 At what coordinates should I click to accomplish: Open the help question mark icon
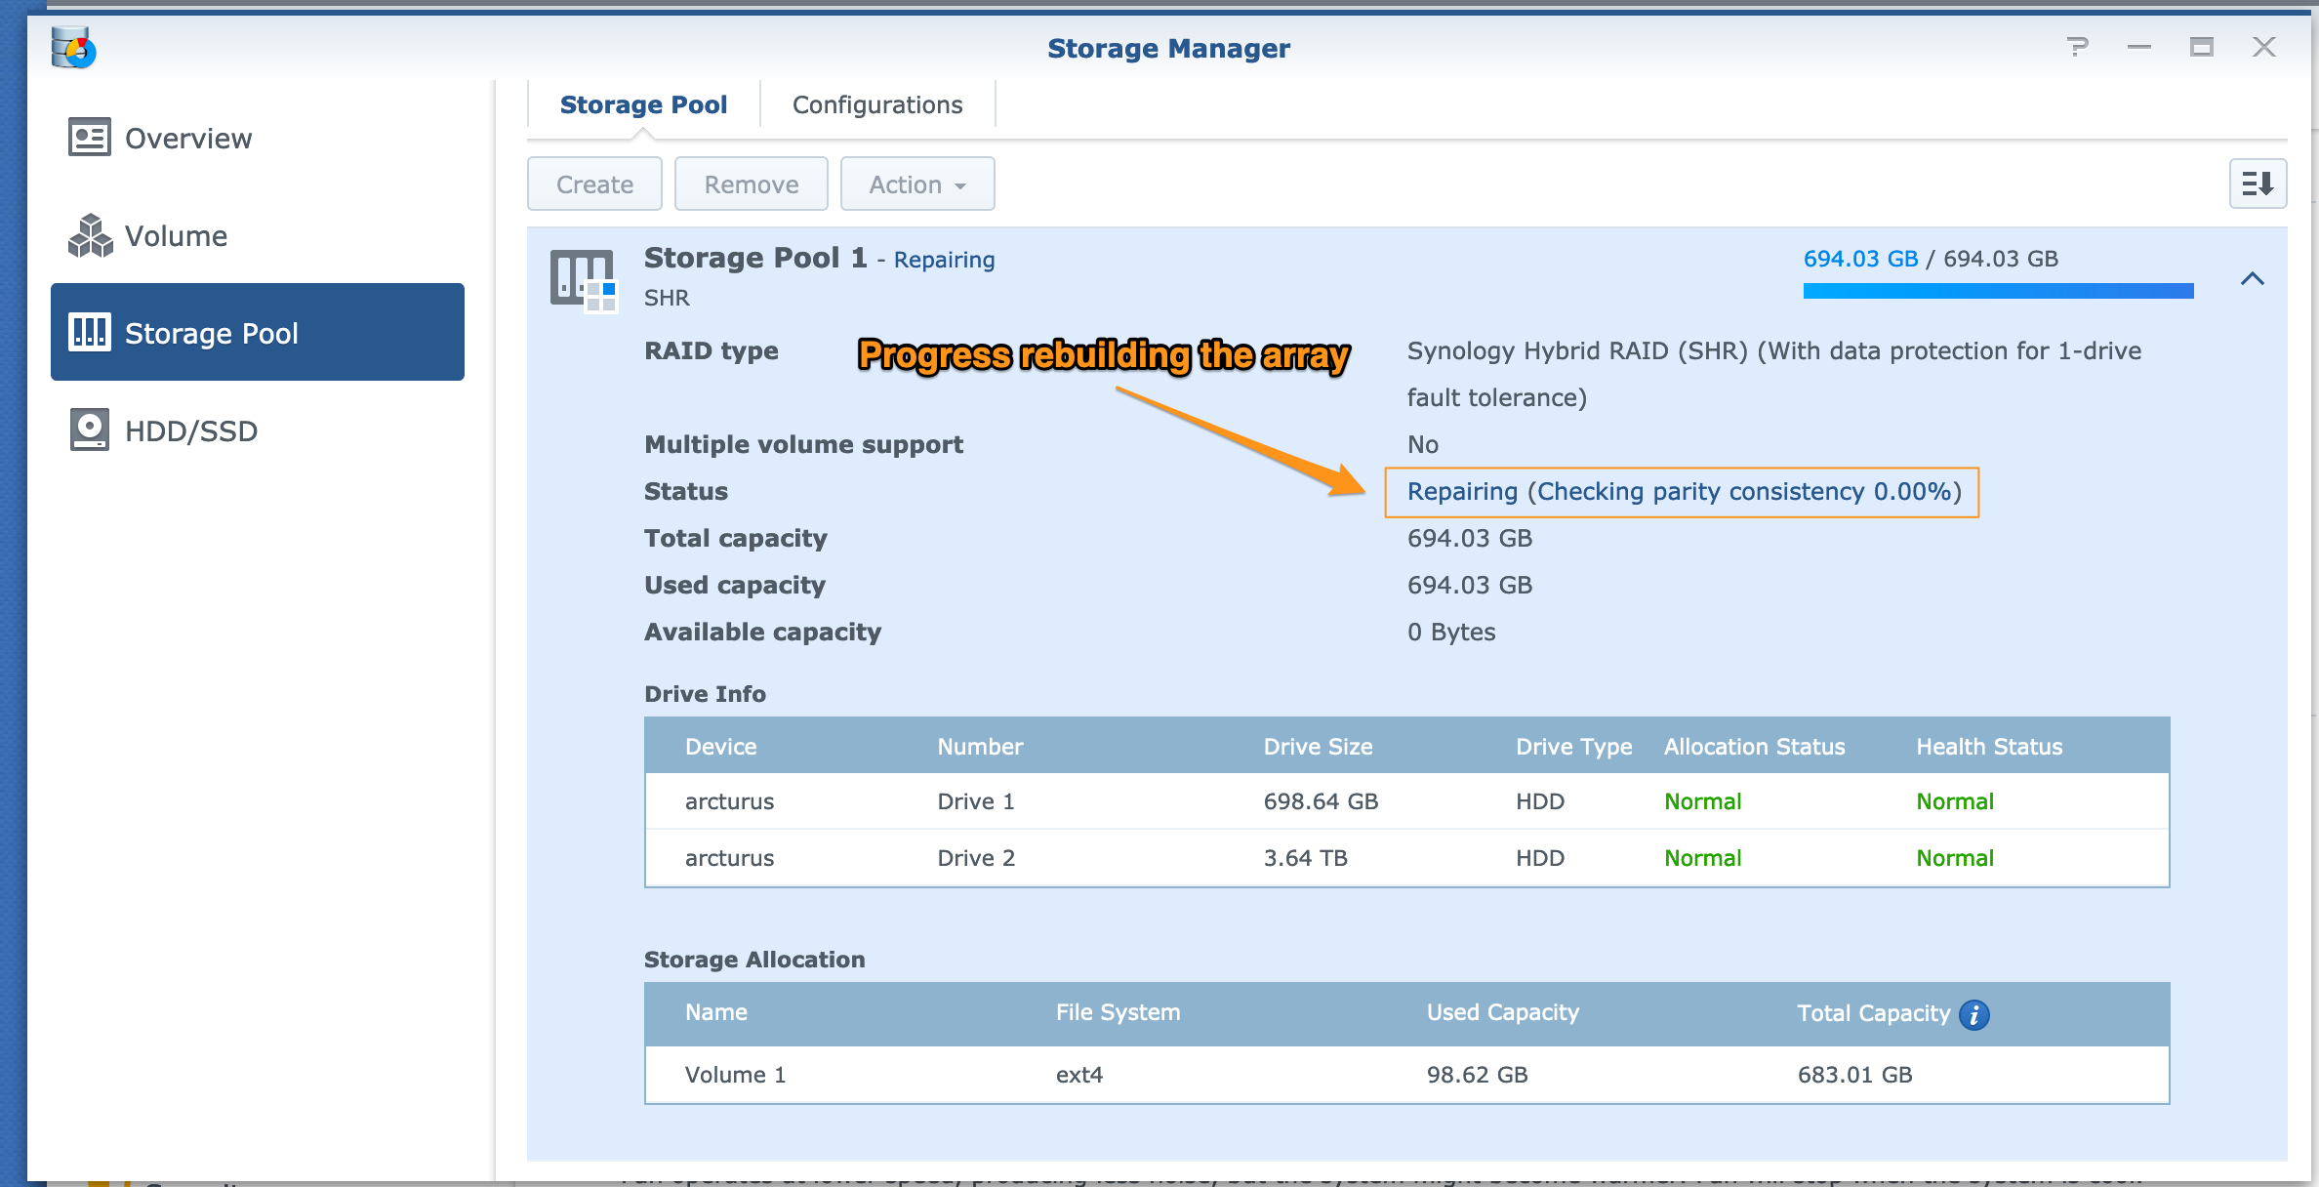[2077, 47]
